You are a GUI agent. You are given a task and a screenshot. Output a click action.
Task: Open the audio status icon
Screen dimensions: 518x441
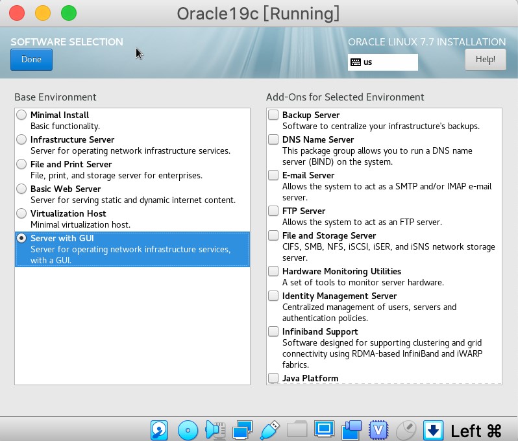click(x=216, y=430)
